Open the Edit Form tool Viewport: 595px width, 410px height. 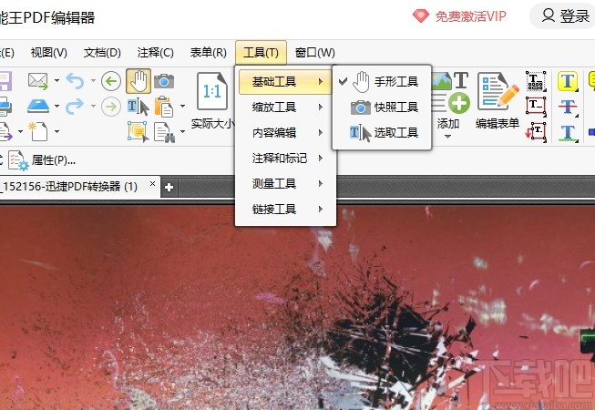(498, 101)
